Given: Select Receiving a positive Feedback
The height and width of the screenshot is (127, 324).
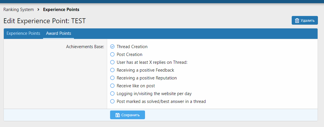Looking at the screenshot, I should point(112,70).
